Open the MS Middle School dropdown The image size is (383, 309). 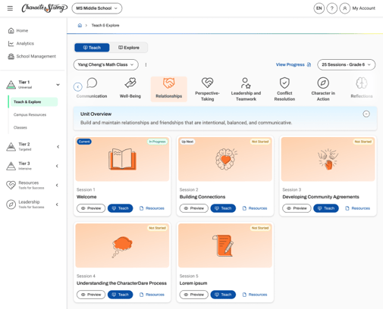[x=97, y=8]
